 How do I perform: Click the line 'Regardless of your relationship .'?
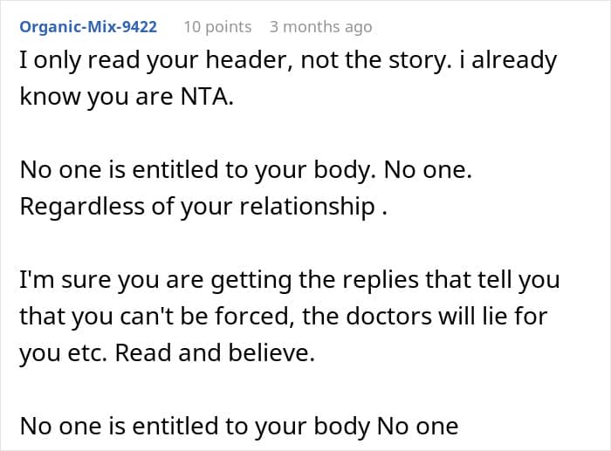203,207
